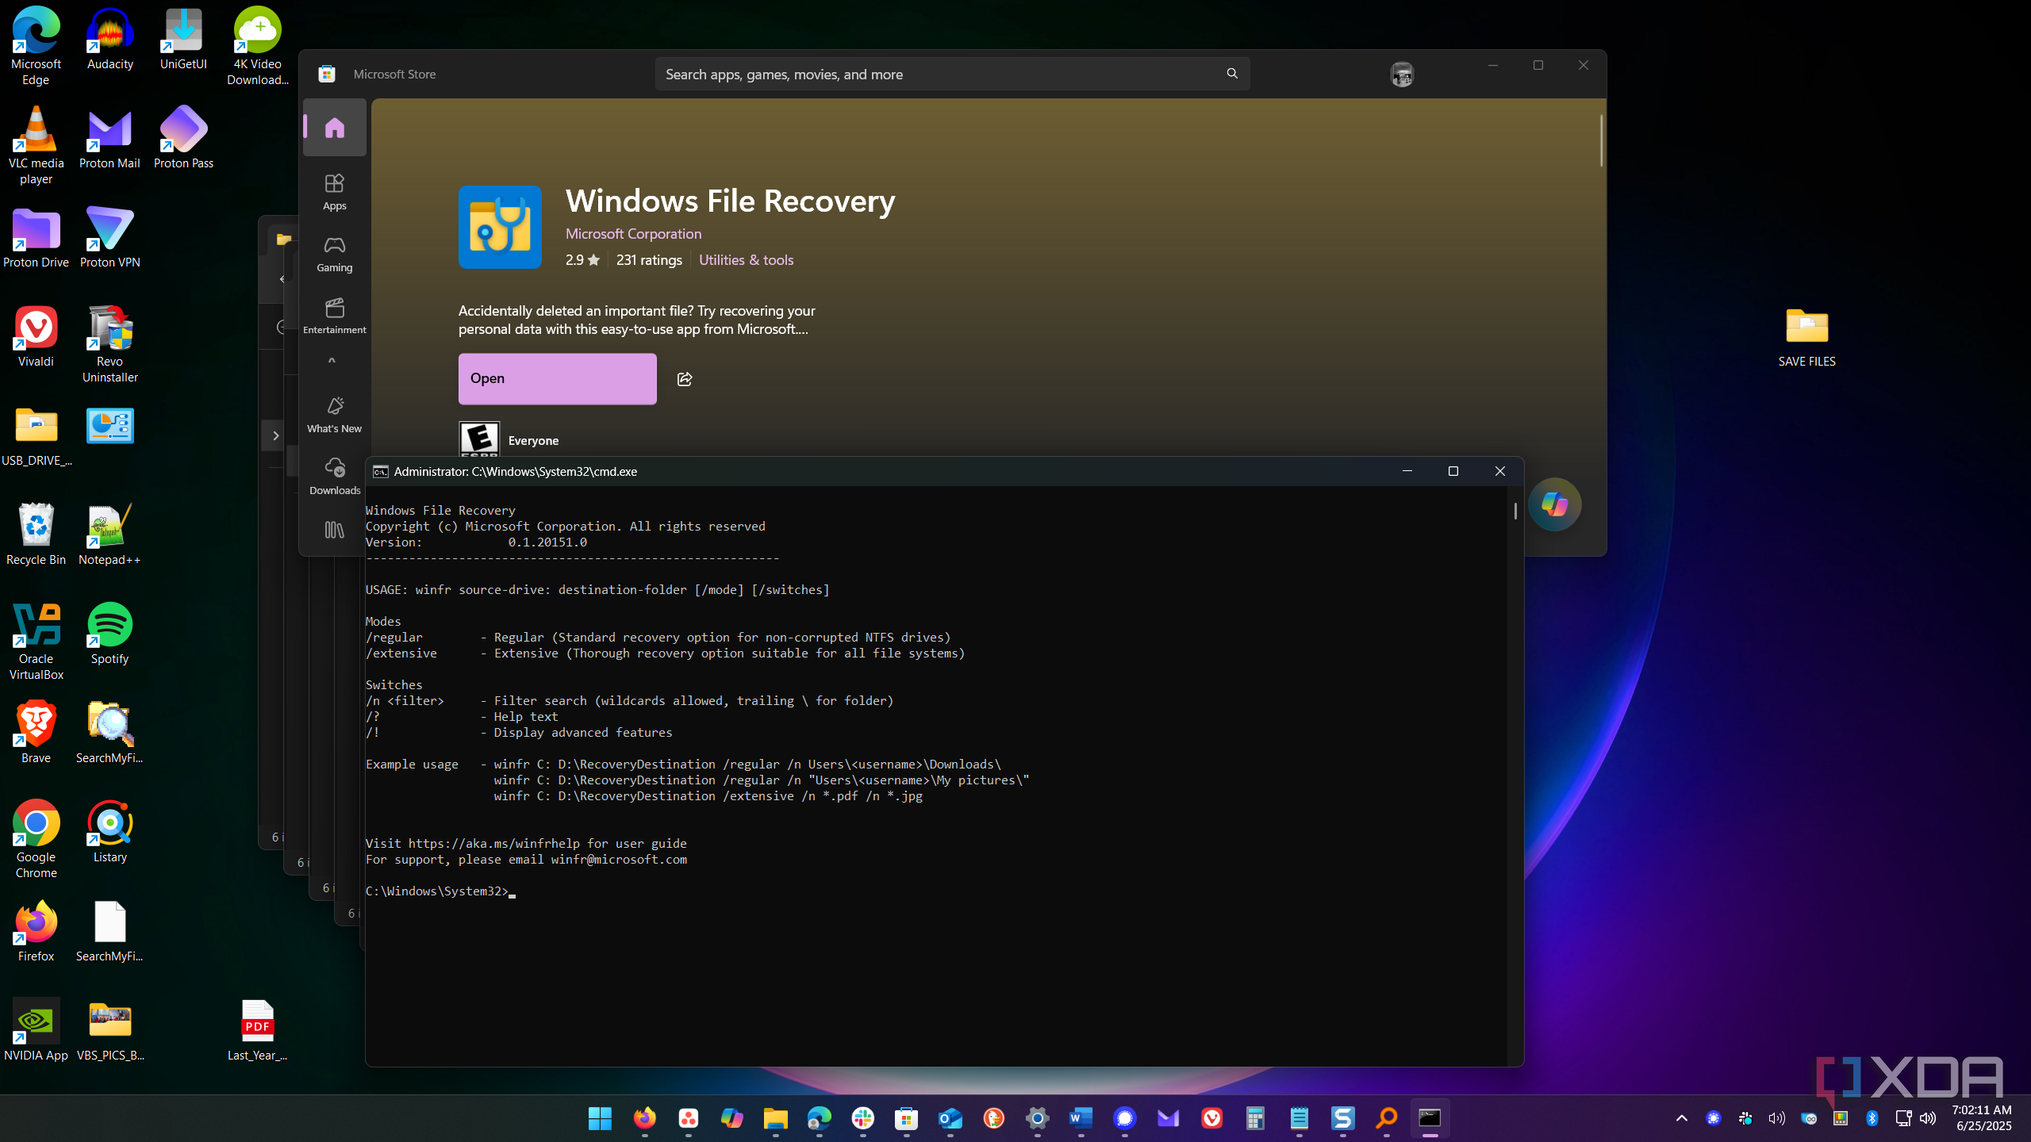
Task: Open the Microsoft Store profile avatar
Action: coord(1401,75)
